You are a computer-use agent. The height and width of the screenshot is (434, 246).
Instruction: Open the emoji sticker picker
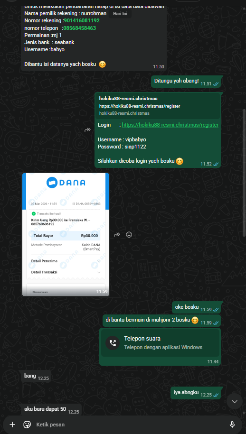click(x=27, y=425)
